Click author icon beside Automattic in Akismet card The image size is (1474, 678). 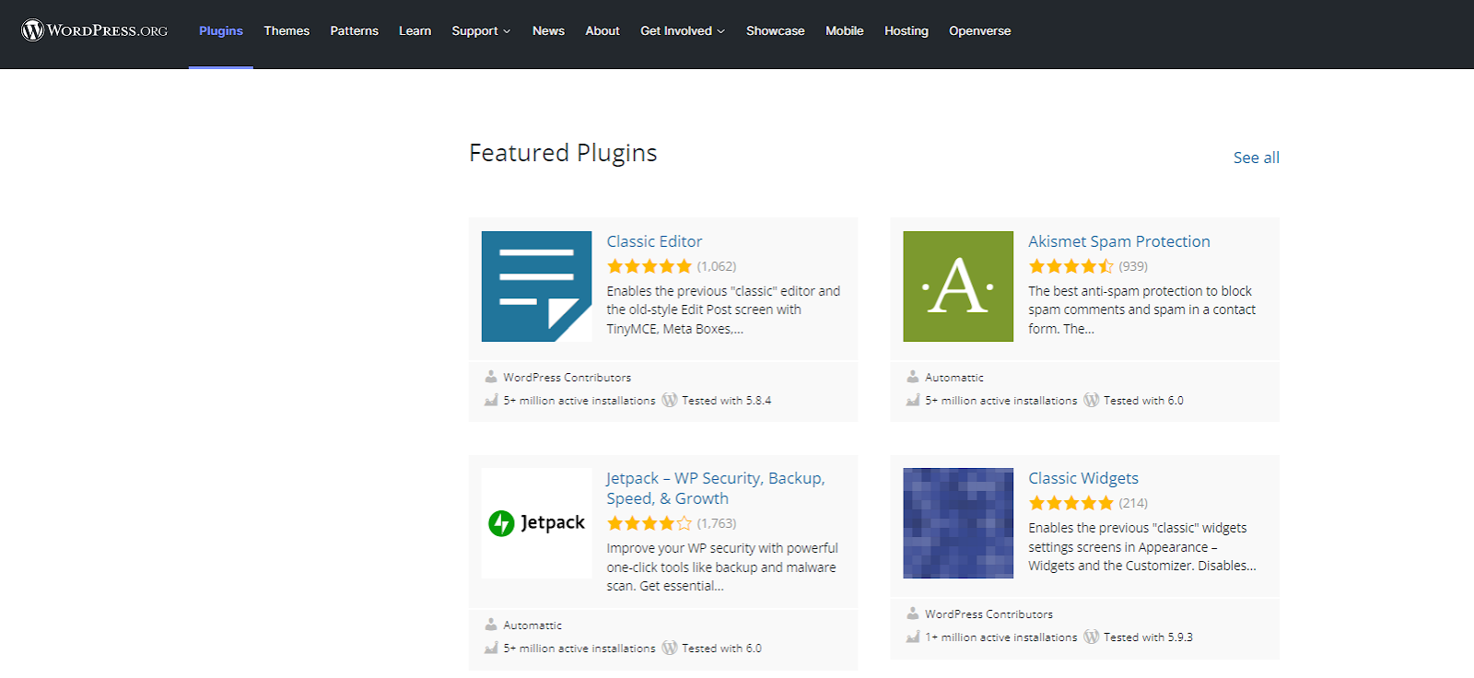pos(913,377)
